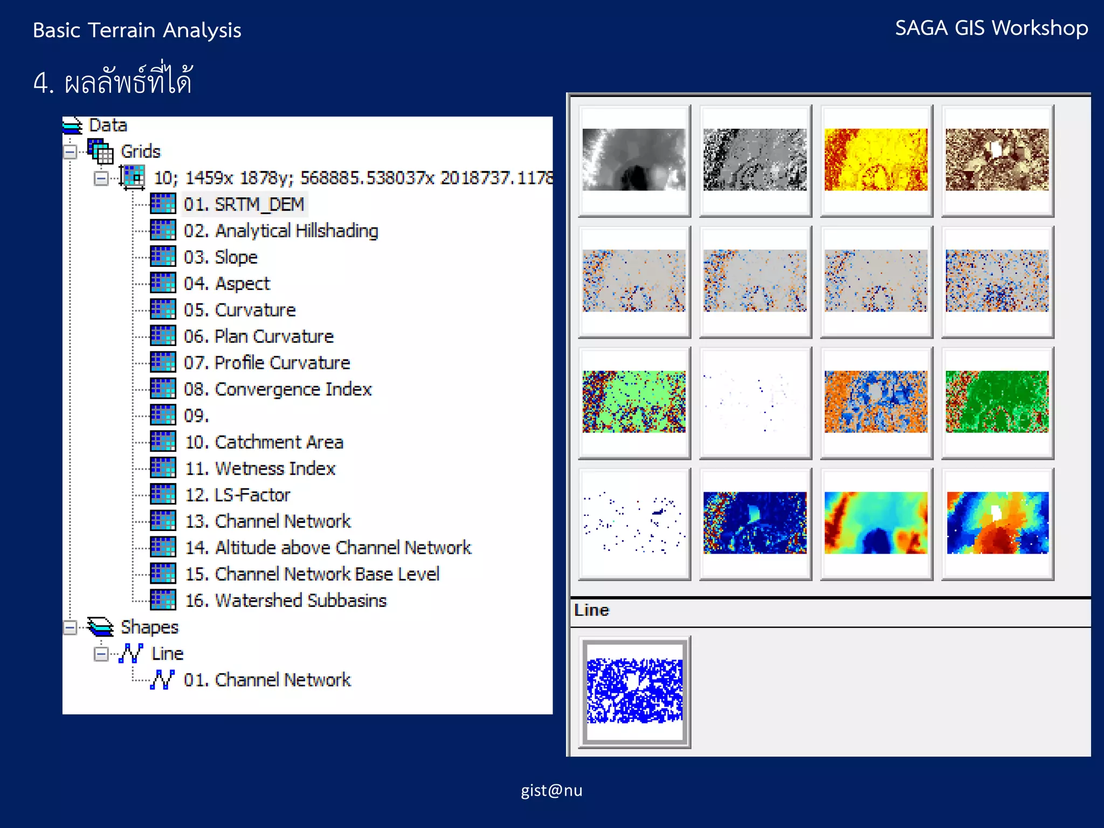1104x828 pixels.
Task: Collapse the Grids tree node
Action: click(x=70, y=152)
